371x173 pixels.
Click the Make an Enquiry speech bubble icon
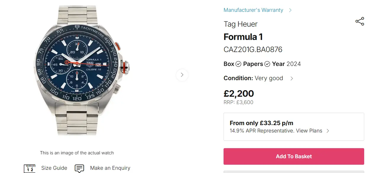point(79,168)
